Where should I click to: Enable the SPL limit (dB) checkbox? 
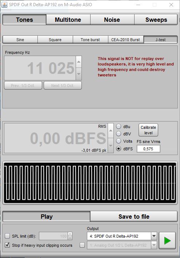pos(7,236)
